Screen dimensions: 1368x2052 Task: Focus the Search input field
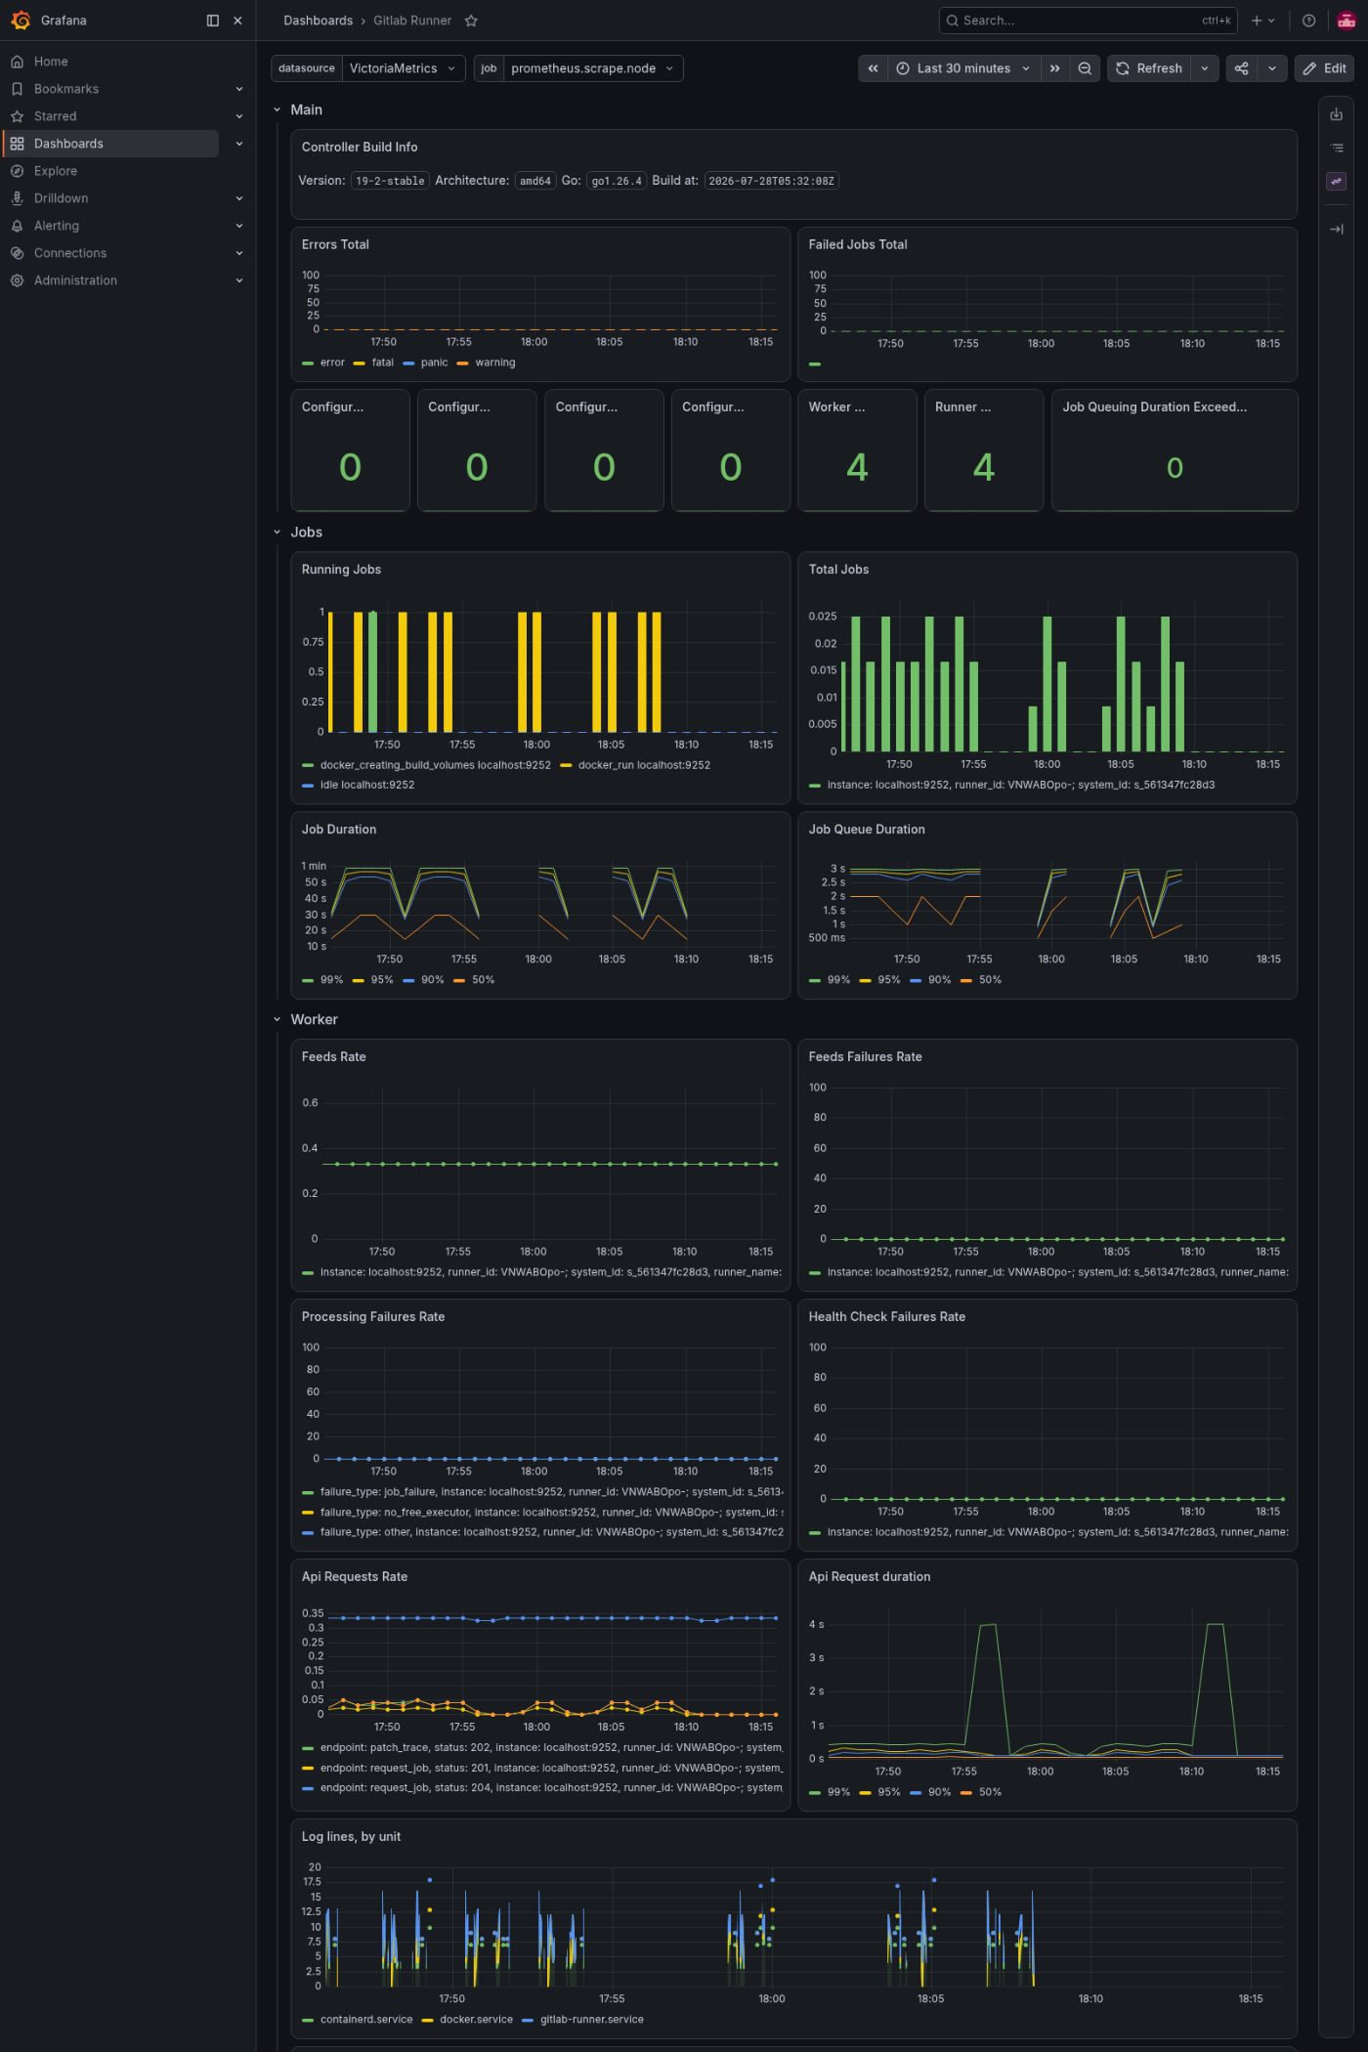click(x=1088, y=21)
